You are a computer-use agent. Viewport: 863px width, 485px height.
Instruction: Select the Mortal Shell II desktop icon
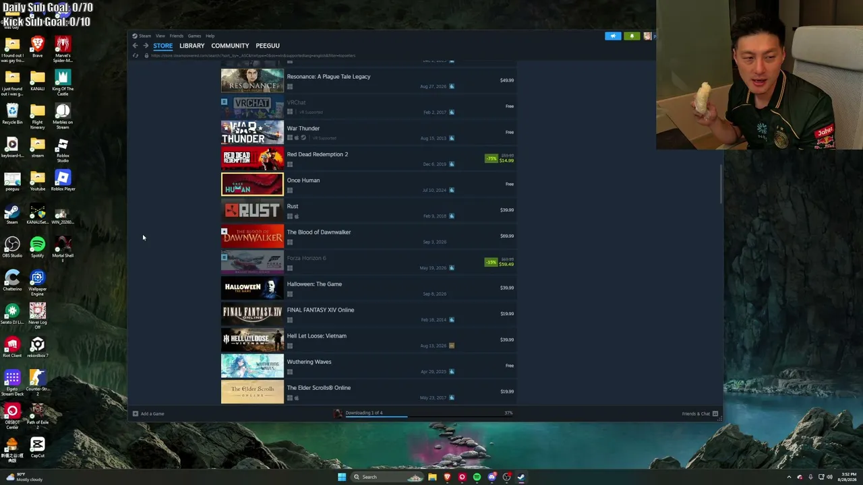pyautogui.click(x=63, y=249)
